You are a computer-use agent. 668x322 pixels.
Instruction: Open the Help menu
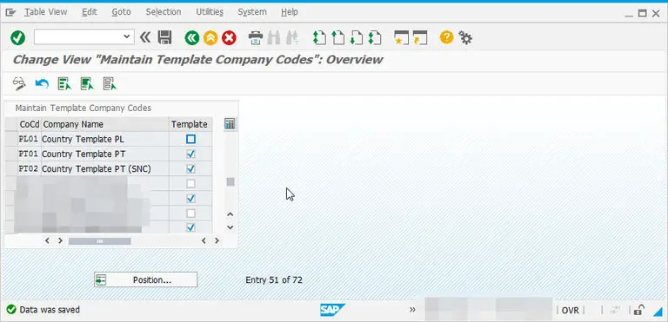point(290,12)
